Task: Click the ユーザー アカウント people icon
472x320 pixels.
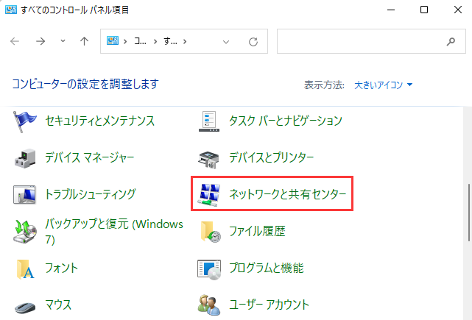Action: point(209,305)
